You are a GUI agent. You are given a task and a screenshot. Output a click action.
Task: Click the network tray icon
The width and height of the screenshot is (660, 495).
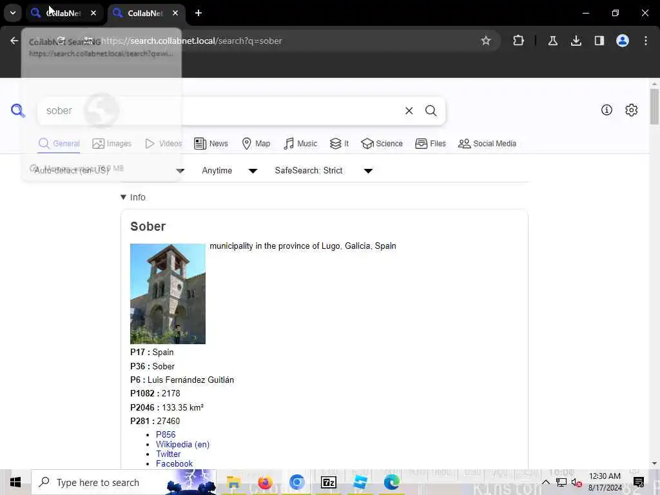pos(561,482)
